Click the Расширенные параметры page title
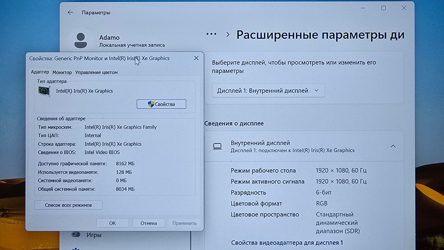Image resolution: width=444 pixels, height=250 pixels. coord(321,35)
